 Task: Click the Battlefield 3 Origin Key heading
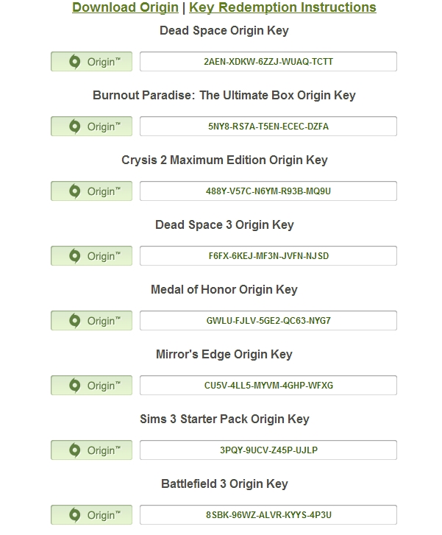(x=224, y=484)
